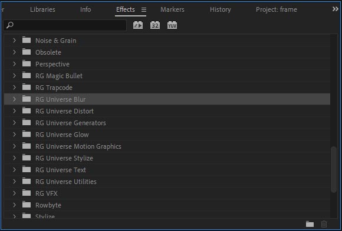Screen dimensions: 342x231
Task: Expand the RG VFX folder
Action: pos(14,193)
